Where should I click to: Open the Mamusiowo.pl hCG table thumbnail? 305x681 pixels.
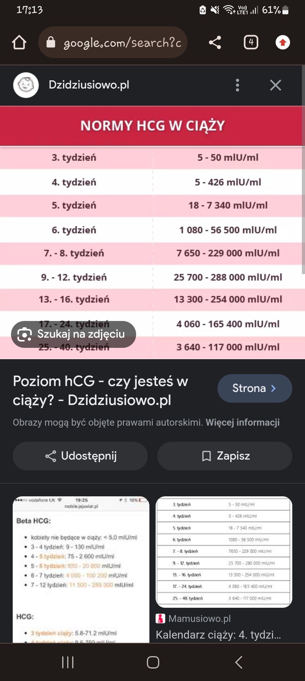[224, 551]
